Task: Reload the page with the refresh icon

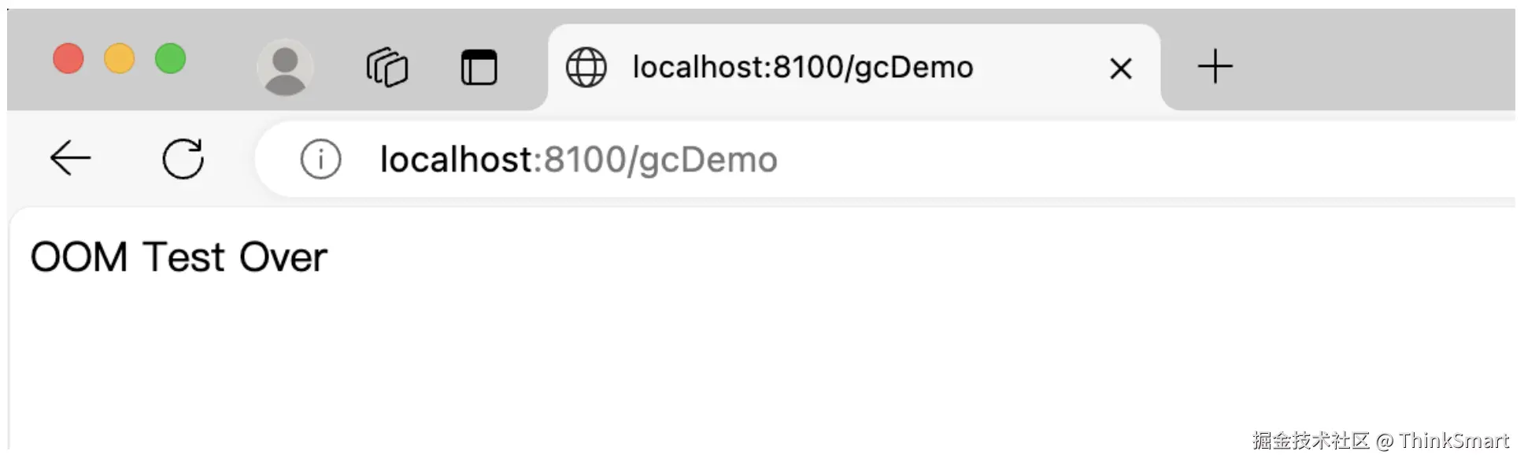Action: tap(183, 159)
